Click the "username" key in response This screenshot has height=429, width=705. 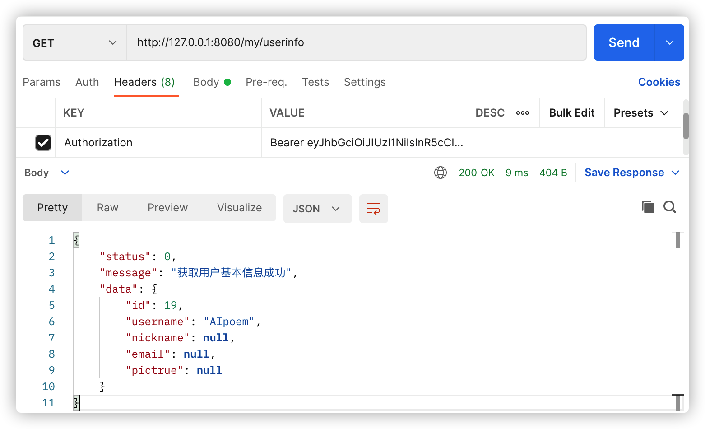158,322
